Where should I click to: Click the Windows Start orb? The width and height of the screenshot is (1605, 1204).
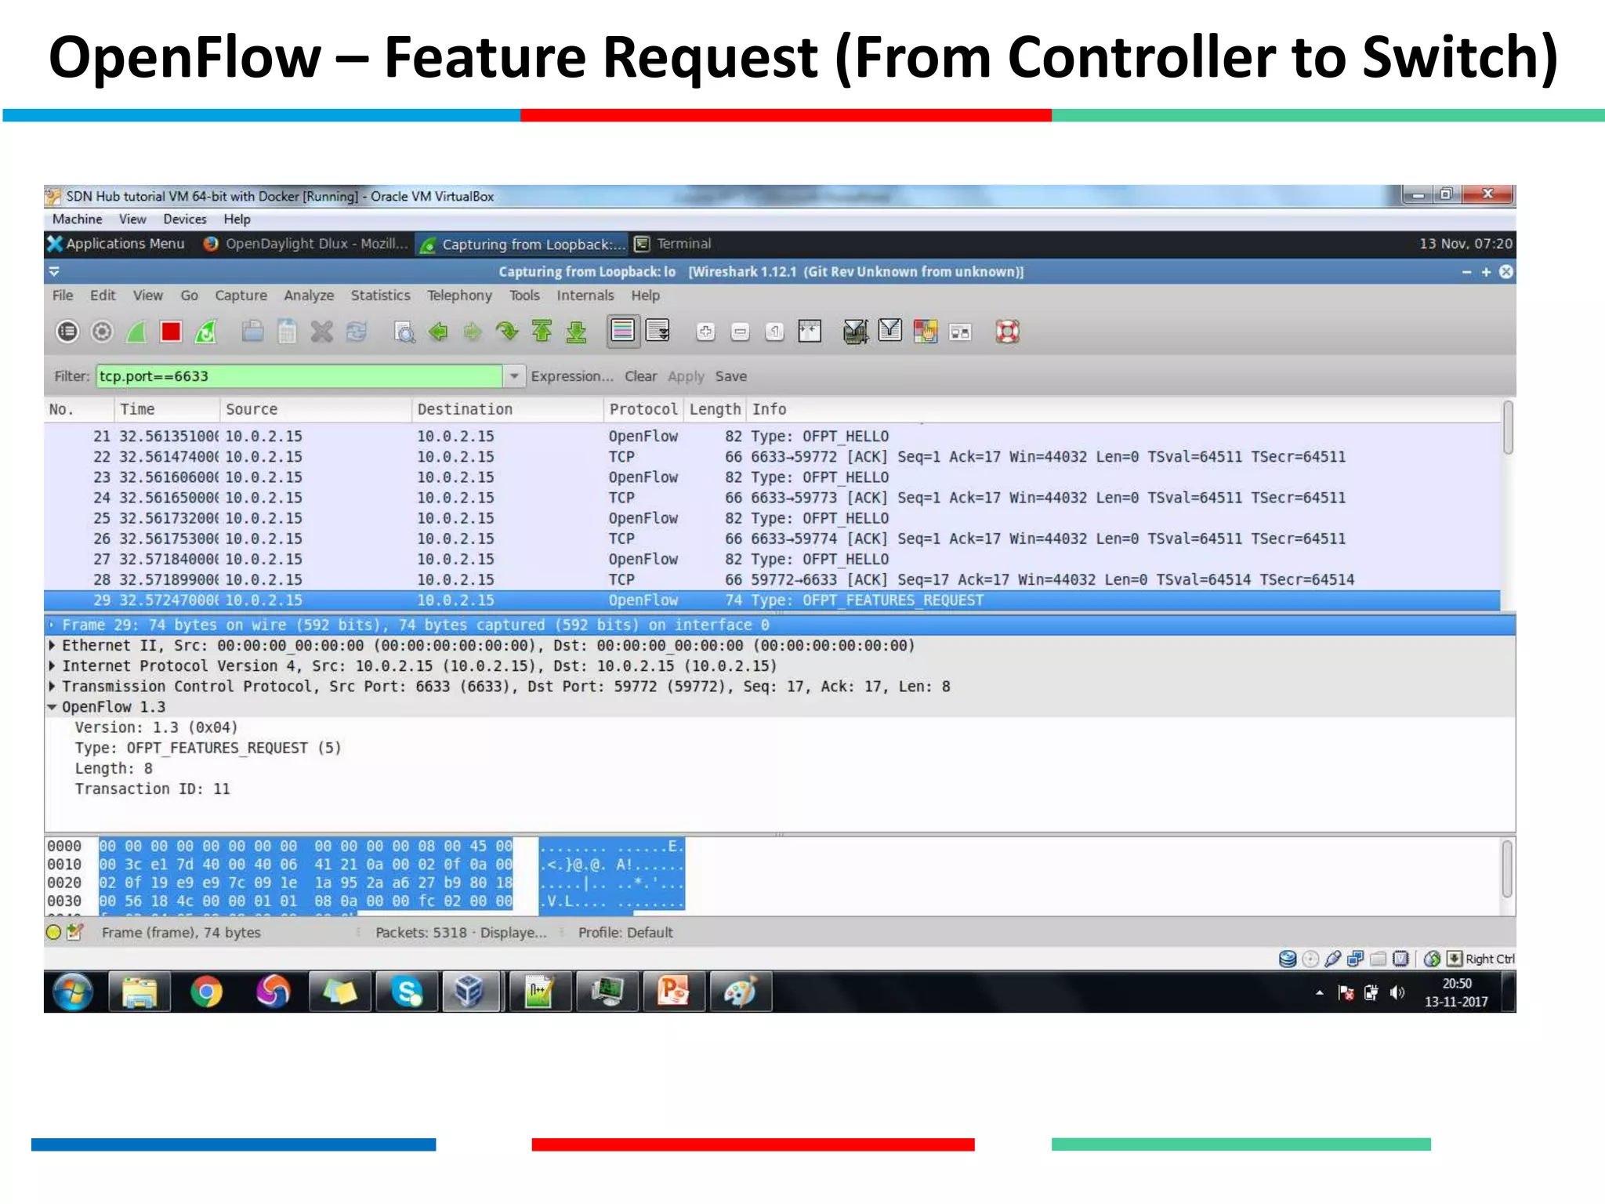point(73,992)
